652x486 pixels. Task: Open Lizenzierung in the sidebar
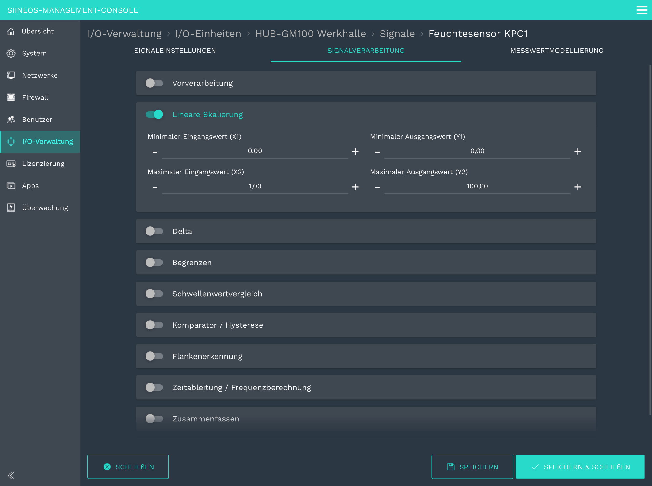click(x=40, y=164)
